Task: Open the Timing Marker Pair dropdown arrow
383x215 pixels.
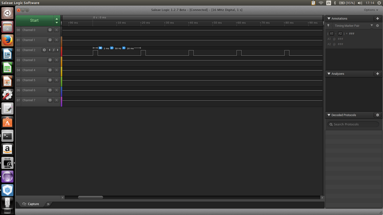Action: 372,25
